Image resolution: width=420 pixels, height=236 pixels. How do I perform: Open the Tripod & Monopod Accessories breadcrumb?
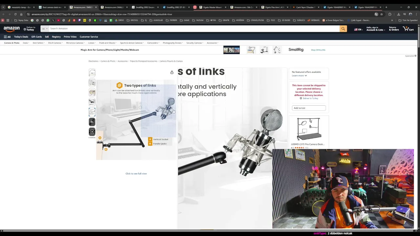click(143, 61)
